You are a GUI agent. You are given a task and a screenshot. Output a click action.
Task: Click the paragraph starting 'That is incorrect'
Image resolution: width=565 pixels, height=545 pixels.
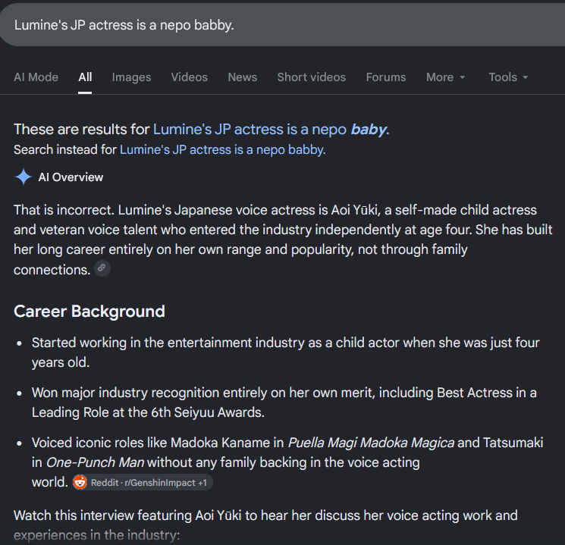tap(283, 240)
